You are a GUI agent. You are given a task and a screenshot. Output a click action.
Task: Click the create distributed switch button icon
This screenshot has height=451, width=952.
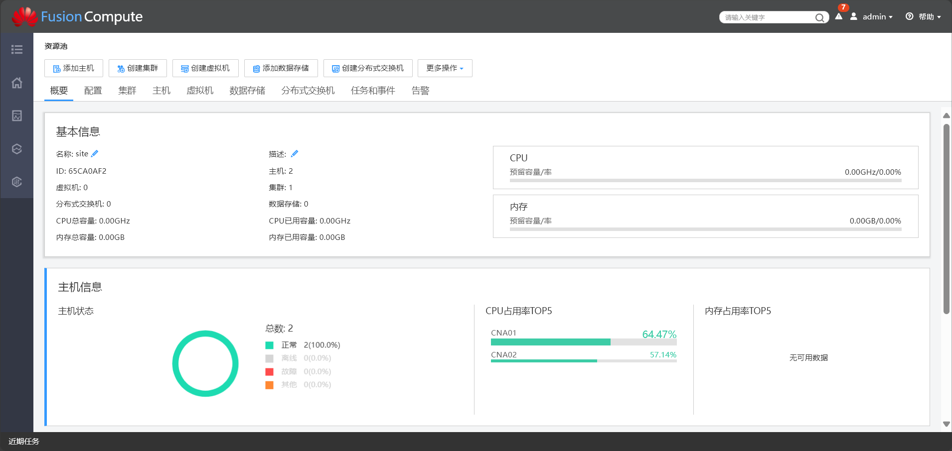point(335,69)
